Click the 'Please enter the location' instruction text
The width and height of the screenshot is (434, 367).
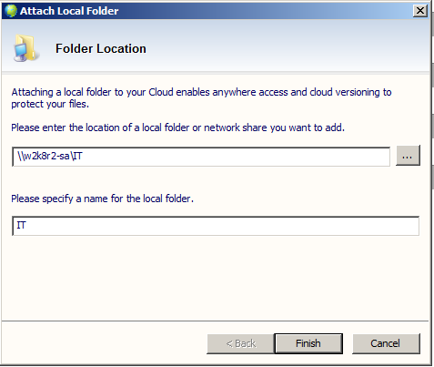click(x=177, y=127)
